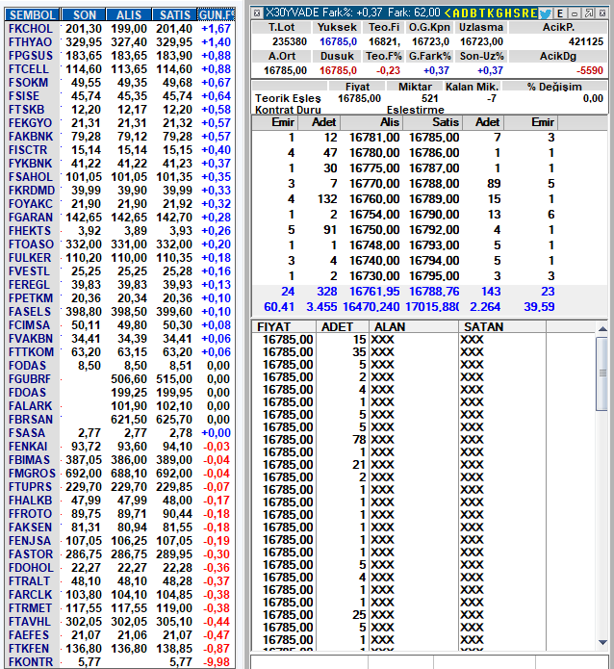
Task: Sort watchlist by SON column header
Action: (84, 15)
